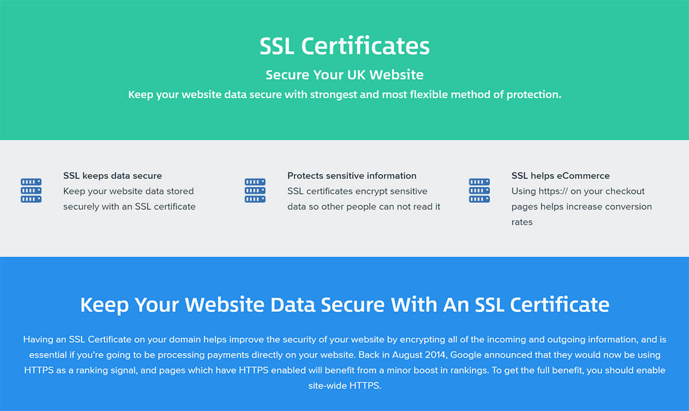Select the text about checkout pages and conversion rates
The image size is (689, 411).
pyautogui.click(x=582, y=206)
